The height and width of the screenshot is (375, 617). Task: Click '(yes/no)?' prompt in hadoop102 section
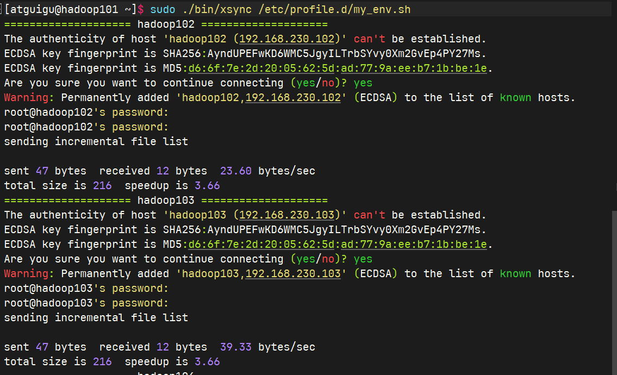[x=319, y=83]
